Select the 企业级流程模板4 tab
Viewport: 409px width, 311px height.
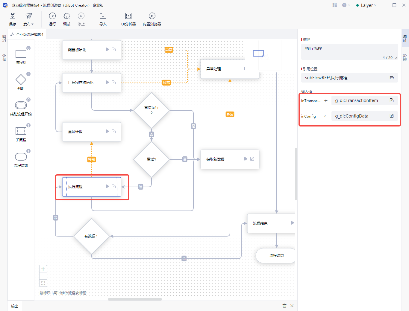pyautogui.click(x=27, y=35)
